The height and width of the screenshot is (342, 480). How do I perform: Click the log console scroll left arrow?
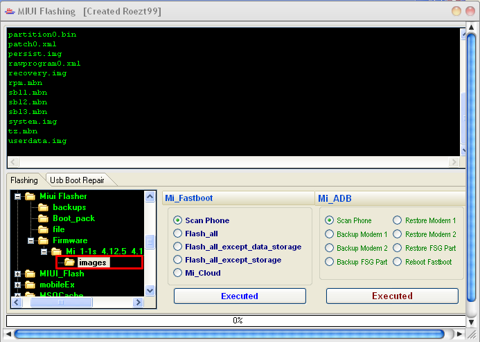point(13,162)
